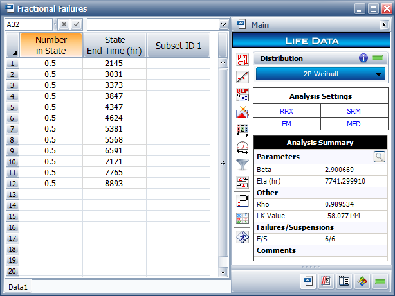The width and height of the screenshot is (395, 296).
Task: Launch the QCP calculator icon
Action: [243, 94]
